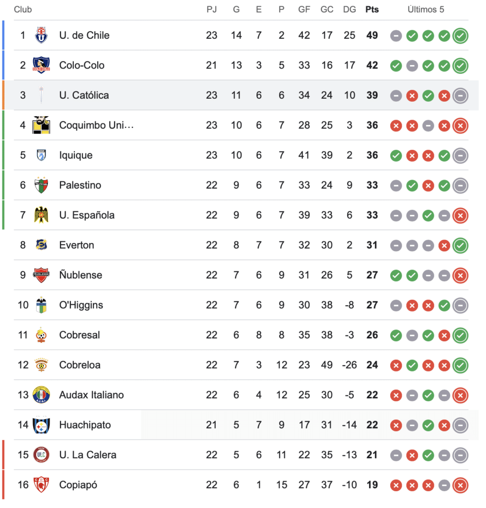486x508 pixels.
Task: Click the Últimos 5 column header
Action: [x=426, y=9]
